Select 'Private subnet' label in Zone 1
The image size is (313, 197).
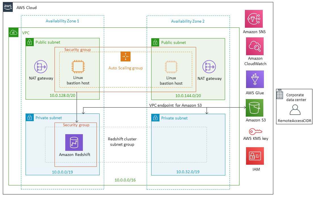pos(49,118)
